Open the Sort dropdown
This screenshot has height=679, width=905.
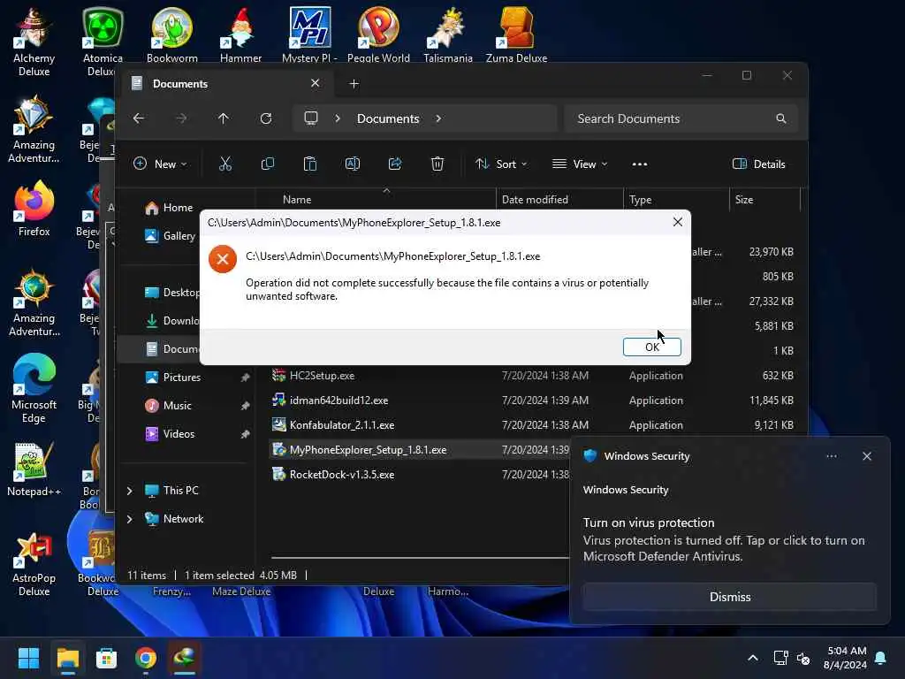click(x=501, y=164)
